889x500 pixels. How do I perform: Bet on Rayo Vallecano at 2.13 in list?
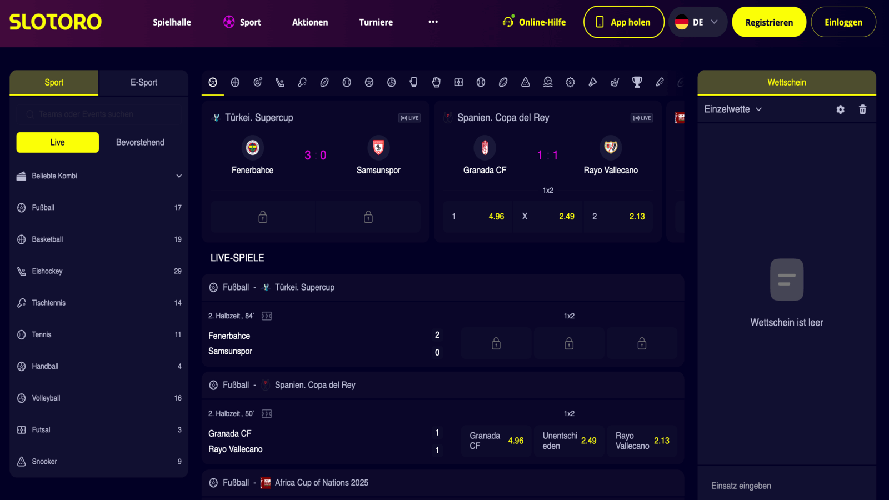tap(642, 441)
